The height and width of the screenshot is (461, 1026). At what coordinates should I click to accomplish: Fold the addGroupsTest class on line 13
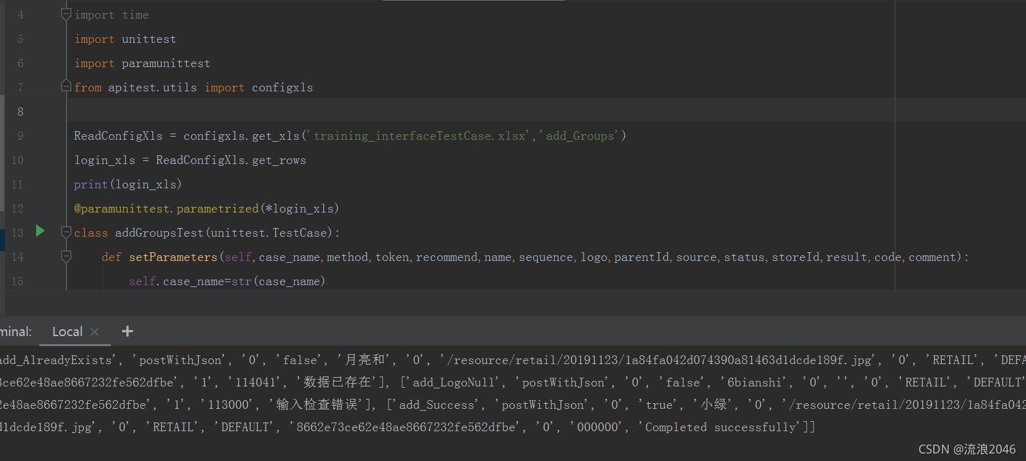tap(66, 232)
